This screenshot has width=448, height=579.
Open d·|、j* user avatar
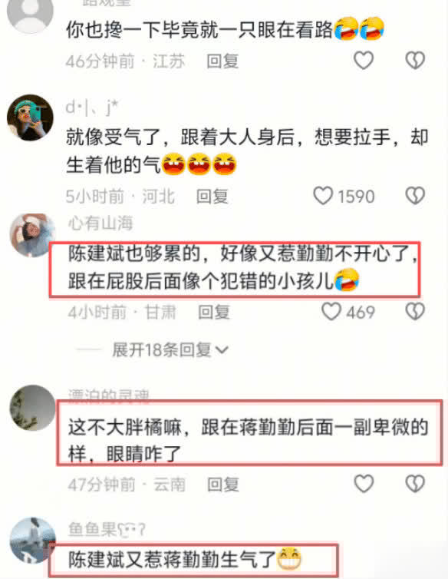[30, 117]
